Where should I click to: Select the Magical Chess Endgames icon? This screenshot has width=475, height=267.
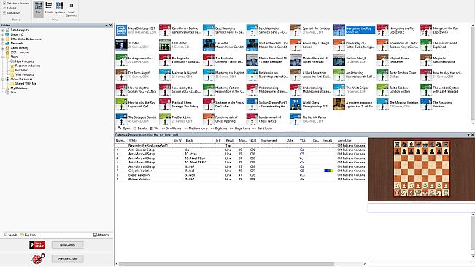(x=382, y=60)
